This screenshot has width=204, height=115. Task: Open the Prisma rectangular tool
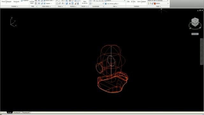click(x=6, y=2)
